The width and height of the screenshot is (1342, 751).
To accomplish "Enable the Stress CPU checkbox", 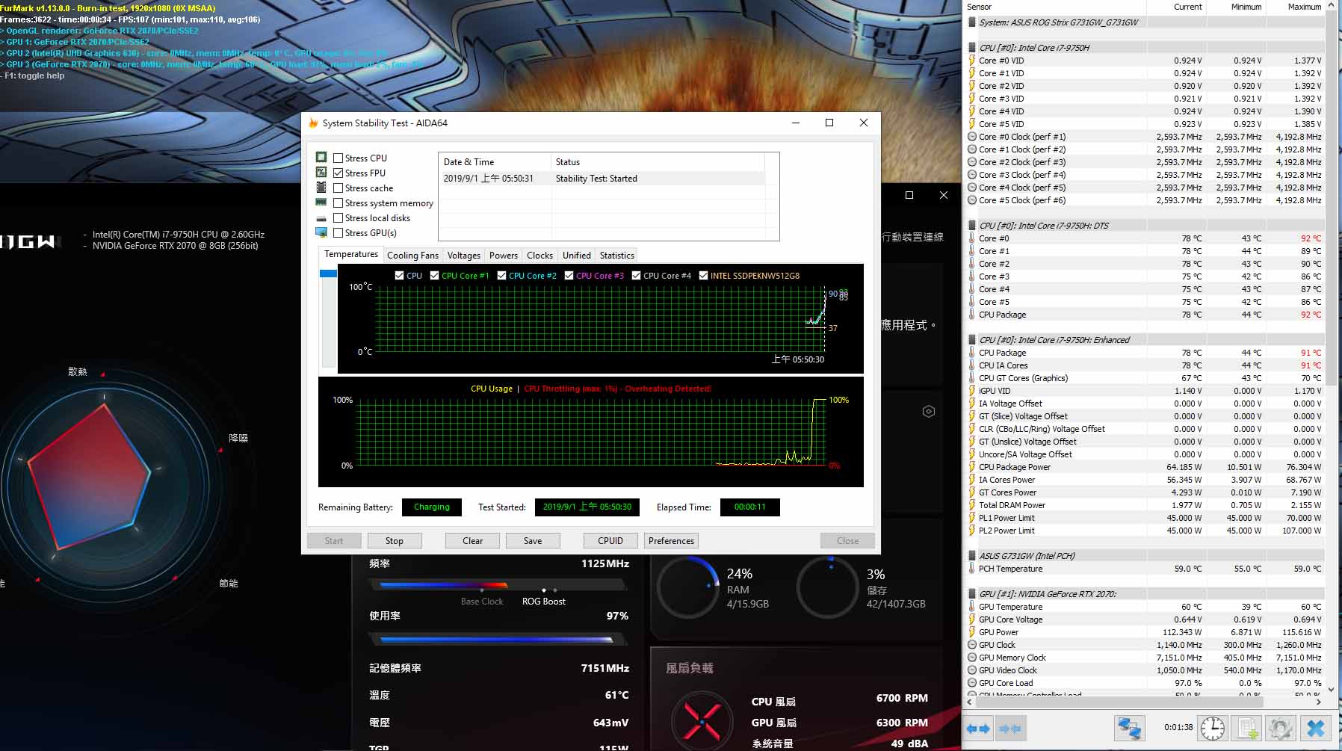I will (338, 158).
